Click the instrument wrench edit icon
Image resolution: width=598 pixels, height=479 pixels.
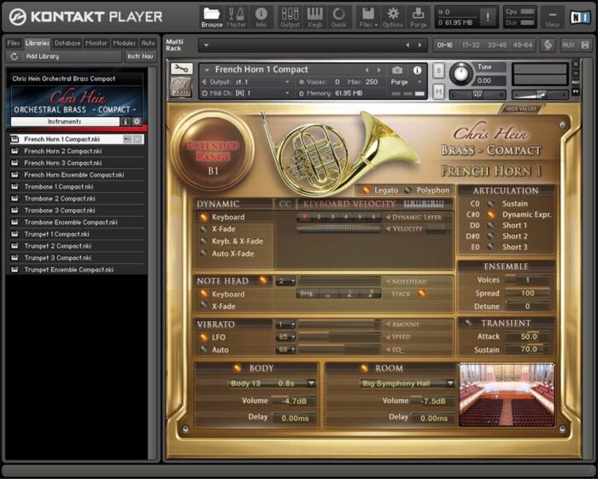coord(180,69)
